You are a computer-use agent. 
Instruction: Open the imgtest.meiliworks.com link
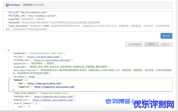point(53,100)
